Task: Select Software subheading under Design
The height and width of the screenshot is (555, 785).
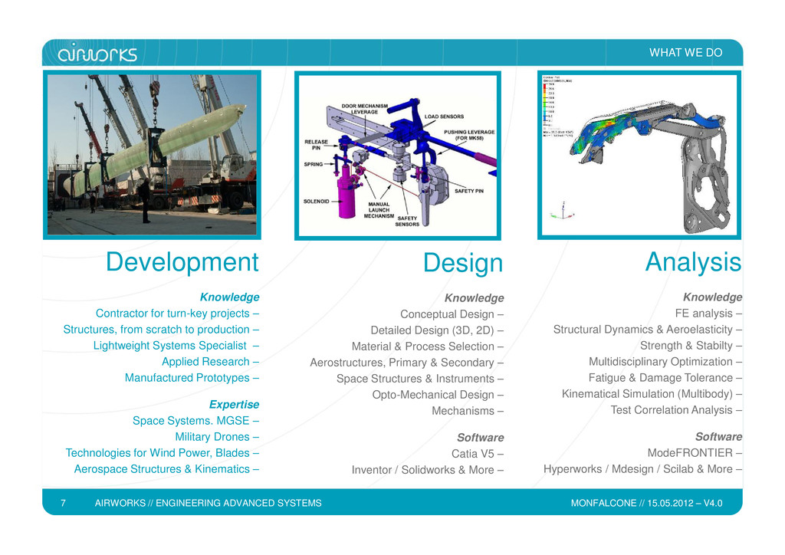Action: tap(480, 438)
